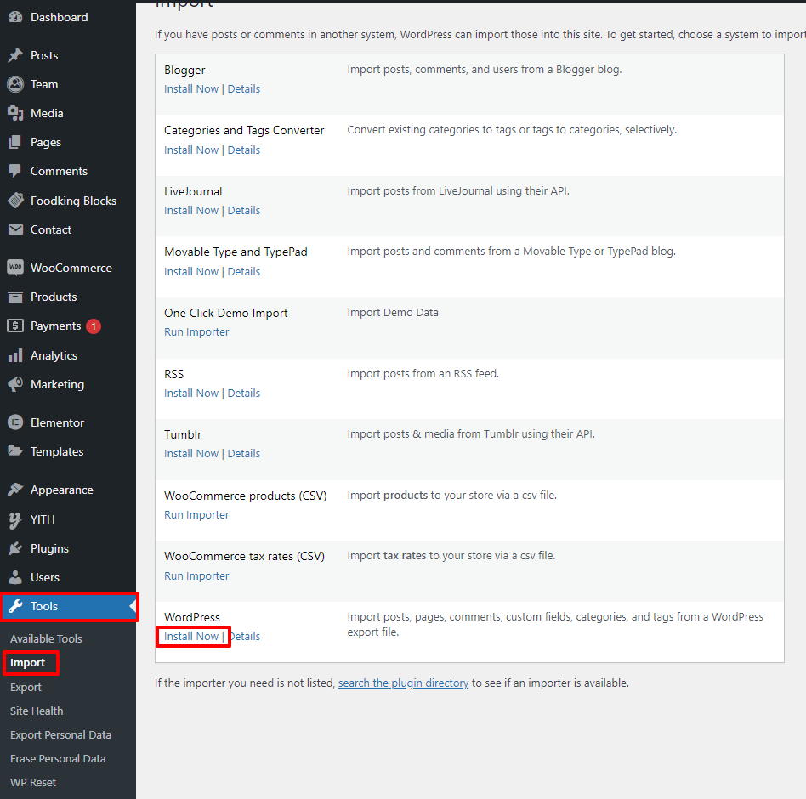Screen dimensions: 806x799
Task: Click the Appearance paintbrush icon
Action: click(15, 490)
